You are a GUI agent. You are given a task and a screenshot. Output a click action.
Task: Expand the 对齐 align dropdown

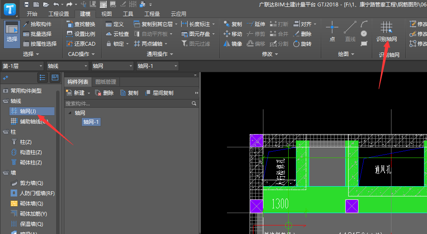coord(315,24)
